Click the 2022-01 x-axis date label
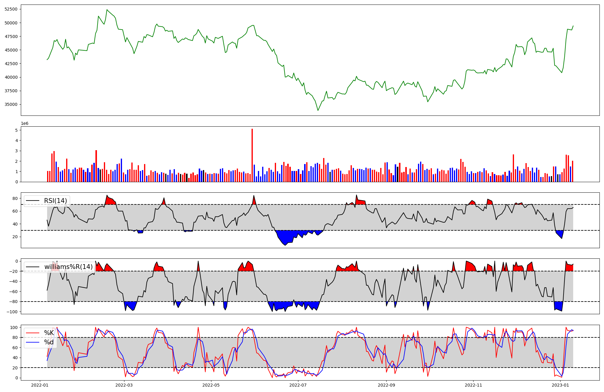604x392 pixels. pos(40,385)
